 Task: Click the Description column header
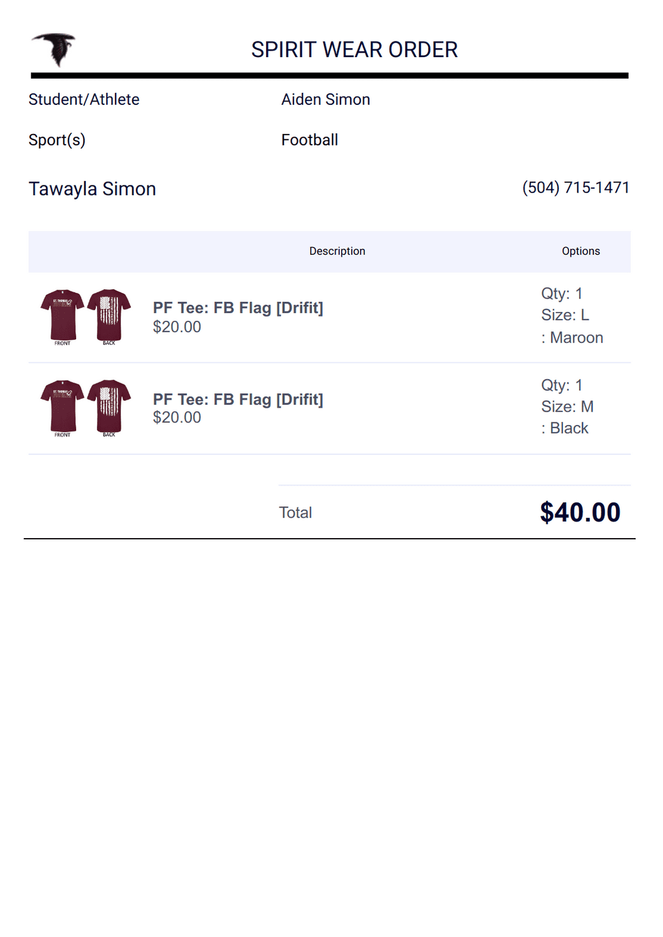pos(337,251)
